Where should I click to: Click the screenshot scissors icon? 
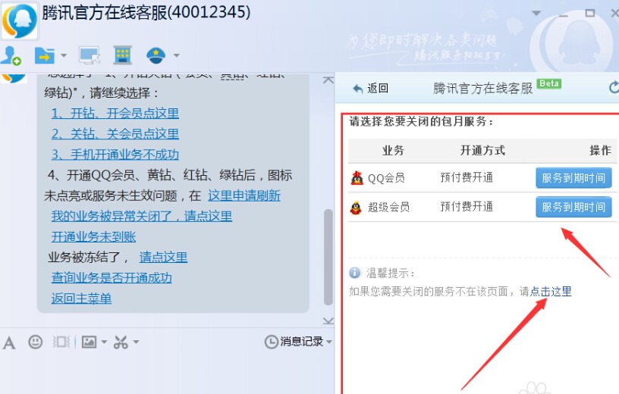tap(121, 342)
